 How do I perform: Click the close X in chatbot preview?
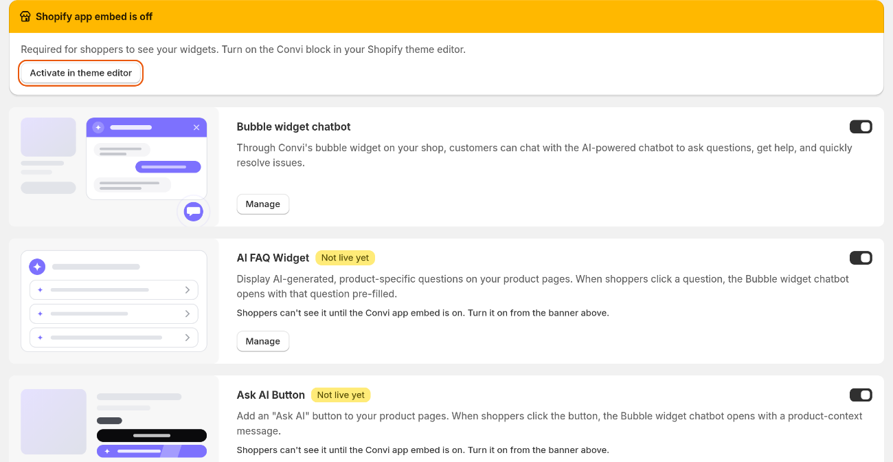click(x=196, y=127)
